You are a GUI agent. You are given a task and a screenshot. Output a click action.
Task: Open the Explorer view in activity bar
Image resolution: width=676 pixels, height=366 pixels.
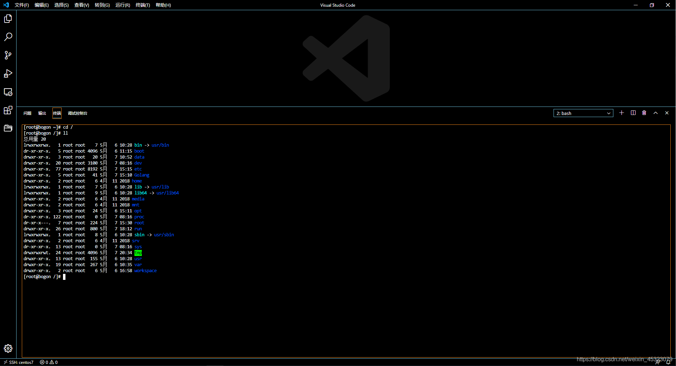8,19
